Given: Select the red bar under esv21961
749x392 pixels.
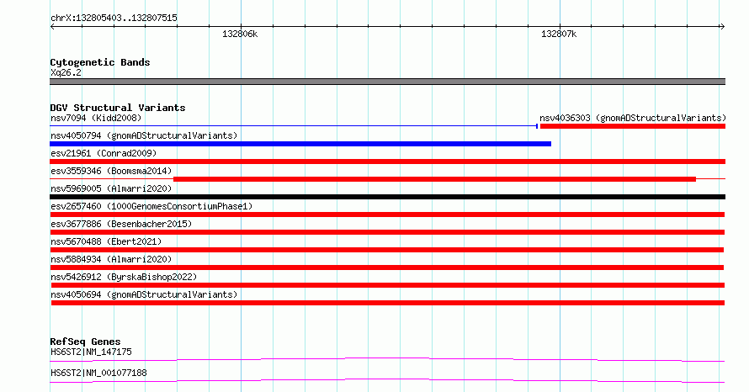Looking at the screenshot, I should [x=387, y=162].
